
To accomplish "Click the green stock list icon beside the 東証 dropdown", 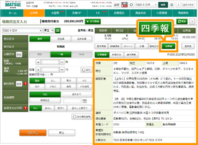I will coord(58,30).
